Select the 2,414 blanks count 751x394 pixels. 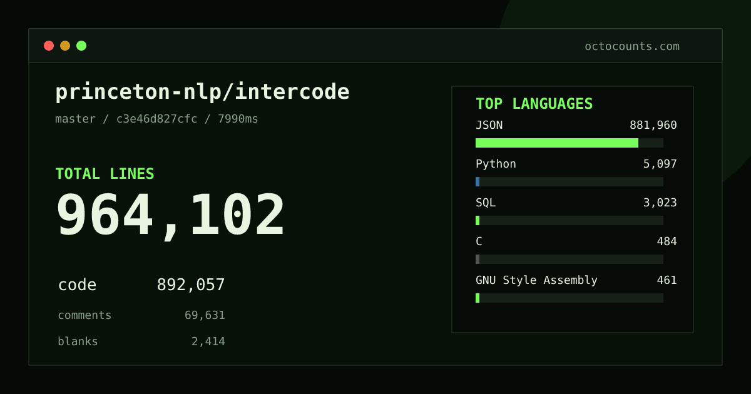pyautogui.click(x=208, y=341)
